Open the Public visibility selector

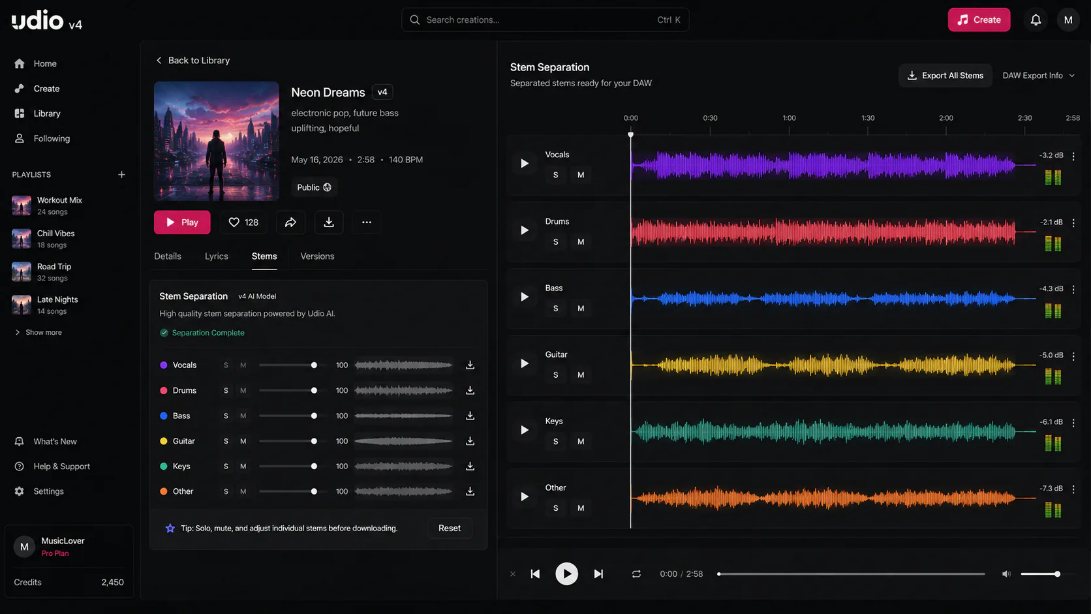[314, 187]
